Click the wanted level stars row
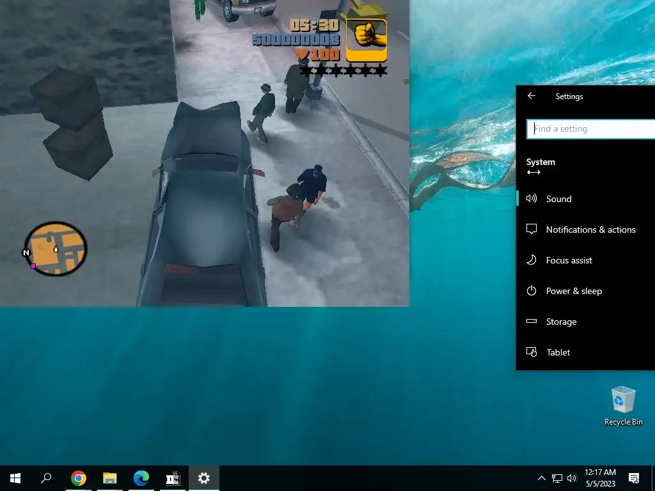Image resolution: width=655 pixels, height=491 pixels. (343, 70)
